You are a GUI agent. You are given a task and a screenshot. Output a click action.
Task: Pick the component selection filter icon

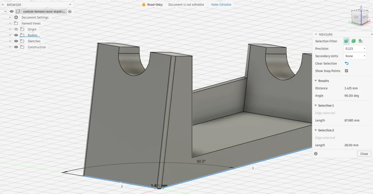tap(360, 41)
